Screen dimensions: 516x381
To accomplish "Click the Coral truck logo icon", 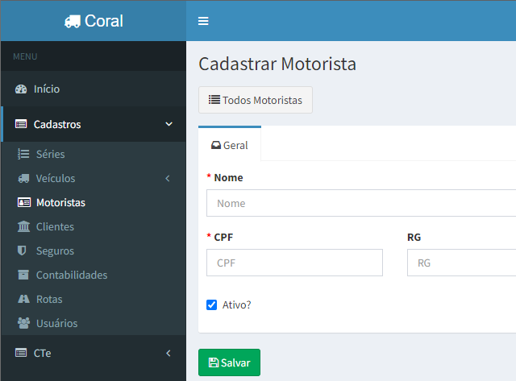I will (73, 22).
